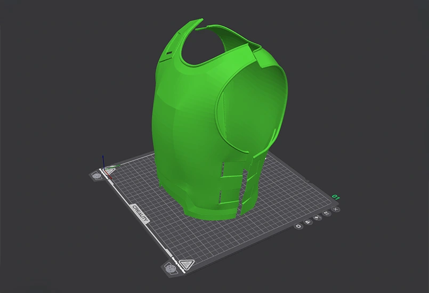Click arrange objects icon on plate toolbar
The image size is (429, 293).
(326, 213)
